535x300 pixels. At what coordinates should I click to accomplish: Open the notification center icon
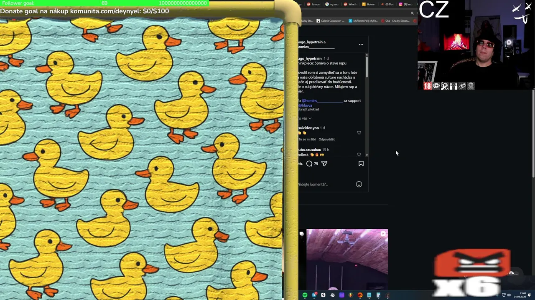(x=529, y=295)
